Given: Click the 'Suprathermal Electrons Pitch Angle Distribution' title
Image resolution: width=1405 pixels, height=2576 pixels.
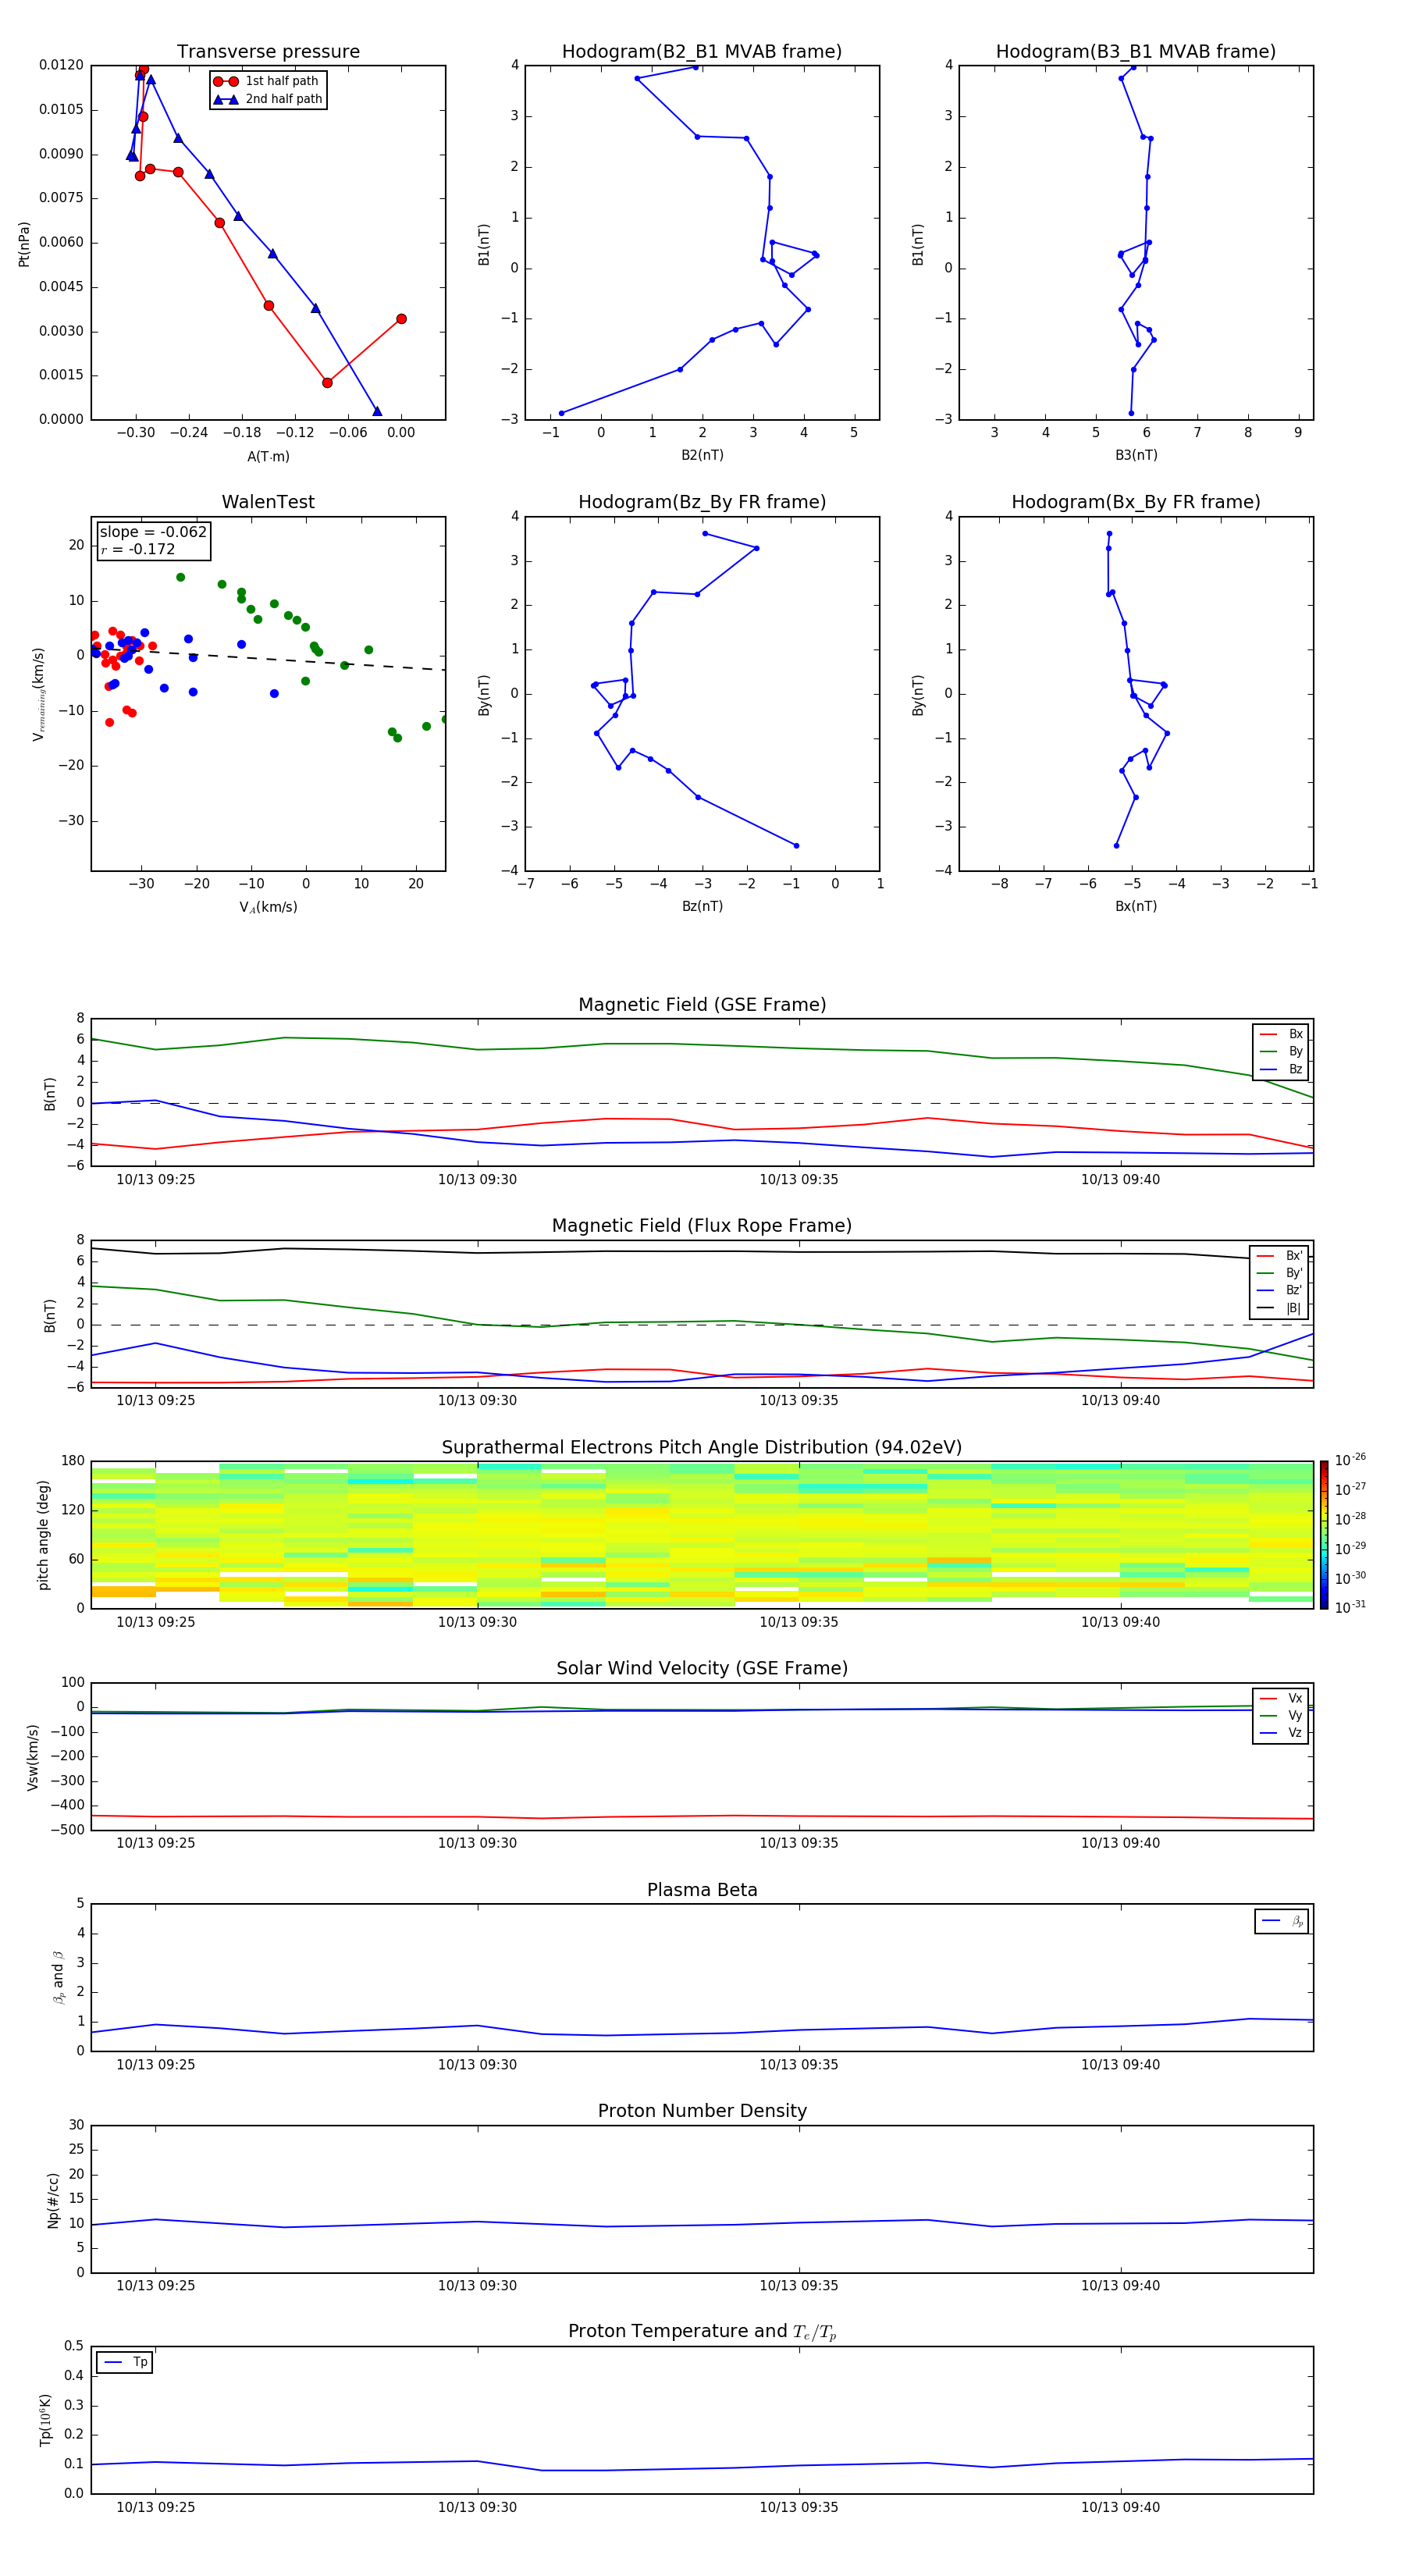Looking at the screenshot, I should (x=702, y=1448).
